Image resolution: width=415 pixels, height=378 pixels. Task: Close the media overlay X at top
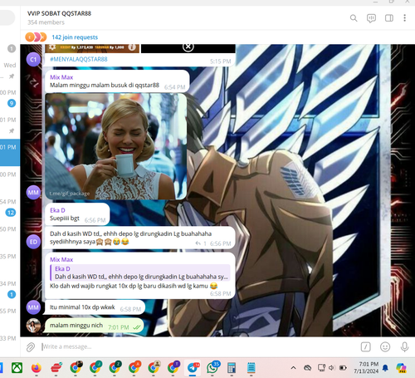pyautogui.click(x=188, y=47)
